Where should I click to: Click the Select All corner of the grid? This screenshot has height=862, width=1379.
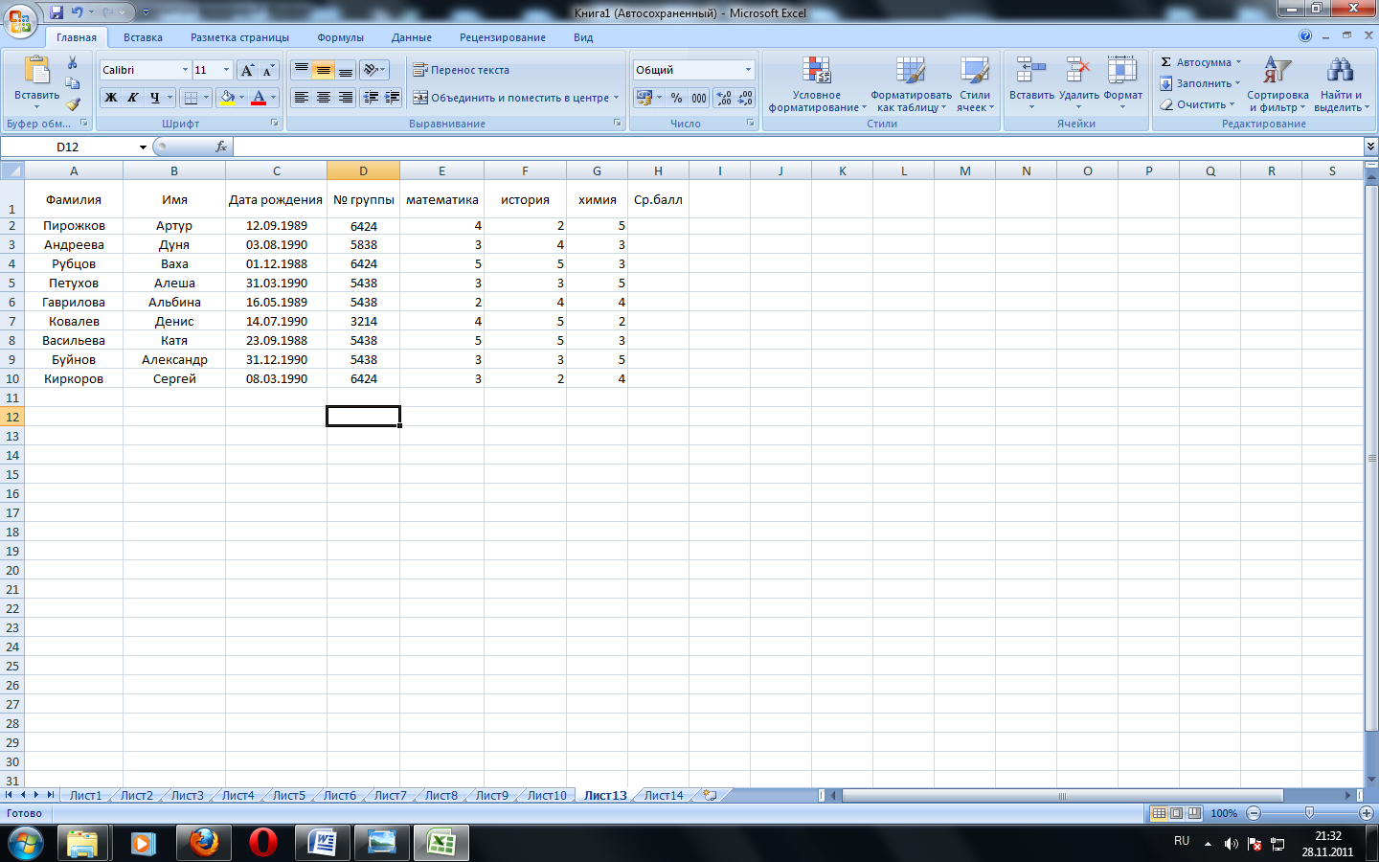[11, 170]
